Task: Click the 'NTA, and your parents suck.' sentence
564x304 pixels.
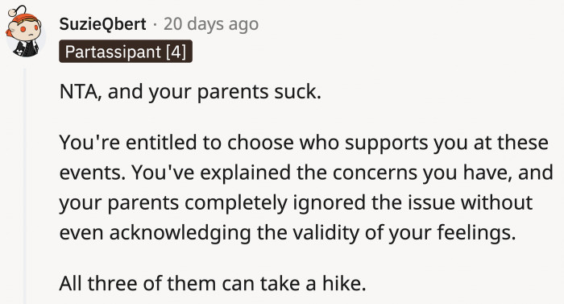Action: (x=190, y=91)
